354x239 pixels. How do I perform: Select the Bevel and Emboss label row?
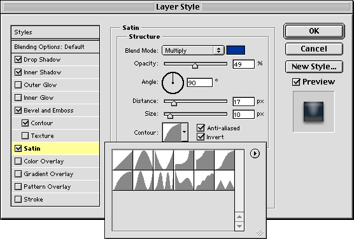click(55, 110)
